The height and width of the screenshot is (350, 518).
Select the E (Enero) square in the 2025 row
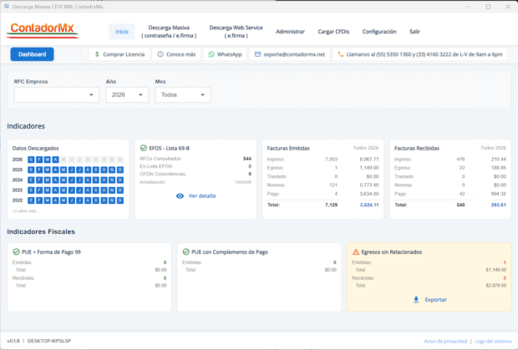point(31,170)
